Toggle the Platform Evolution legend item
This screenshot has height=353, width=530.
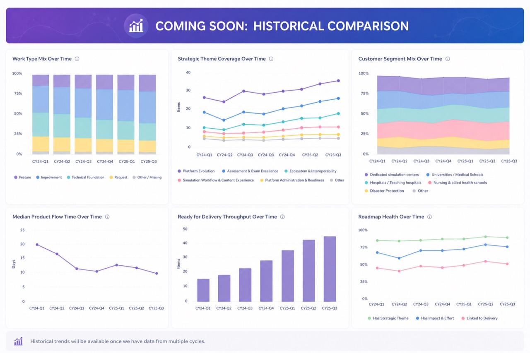(196, 171)
